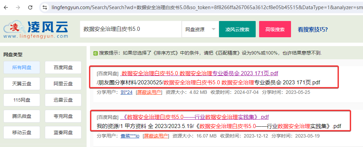Screen dimensions: 363x147
Task: Click the 网盘类型 heading
Action: pos(13,55)
